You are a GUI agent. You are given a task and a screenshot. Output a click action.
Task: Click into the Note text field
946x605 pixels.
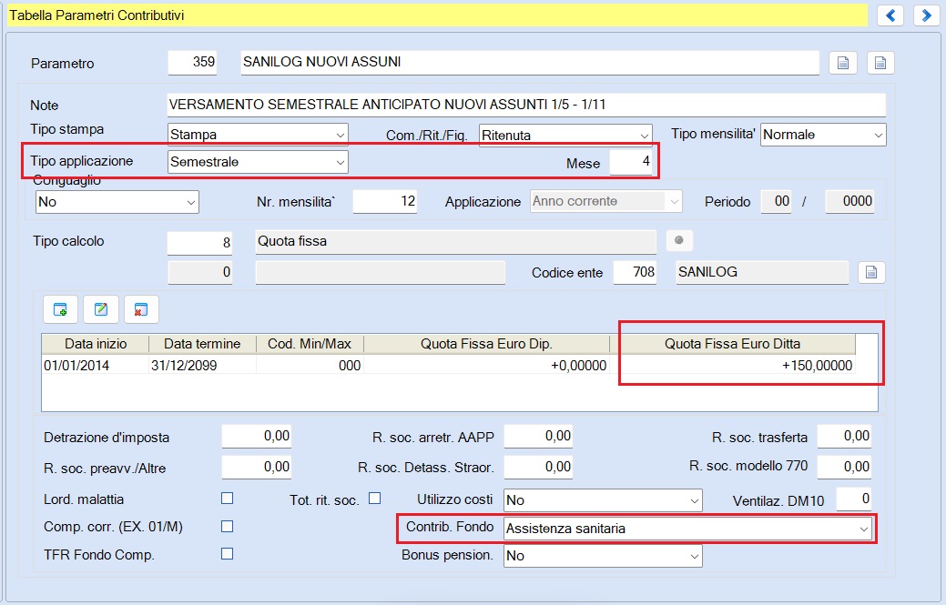[526, 105]
